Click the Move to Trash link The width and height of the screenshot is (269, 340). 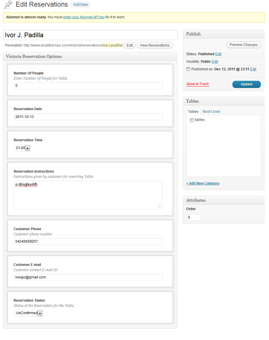[198, 84]
